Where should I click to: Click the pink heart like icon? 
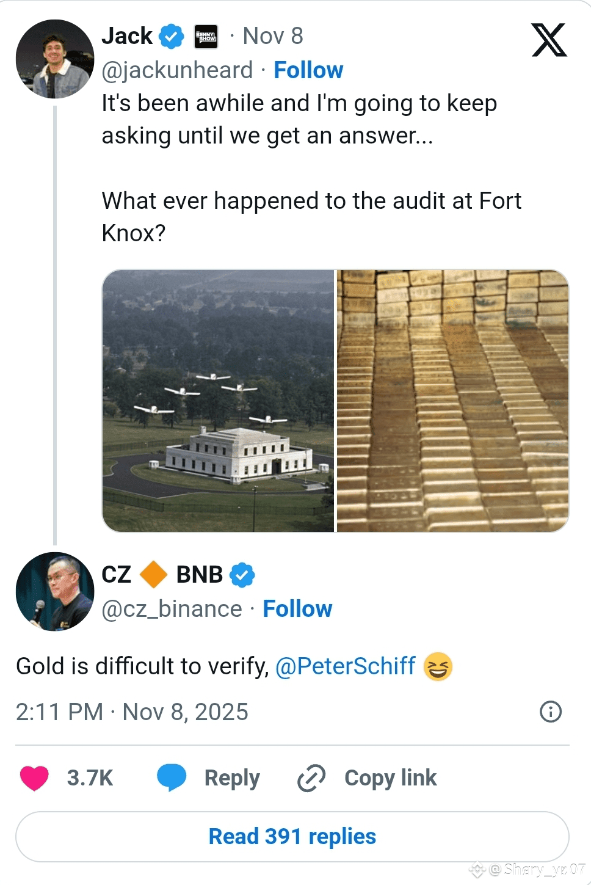34,778
